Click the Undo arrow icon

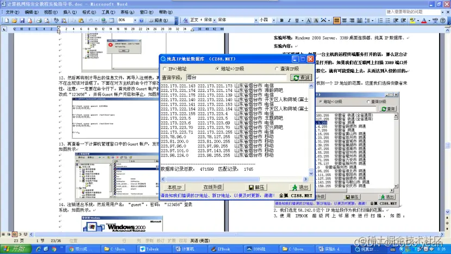pyautogui.click(x=91, y=21)
